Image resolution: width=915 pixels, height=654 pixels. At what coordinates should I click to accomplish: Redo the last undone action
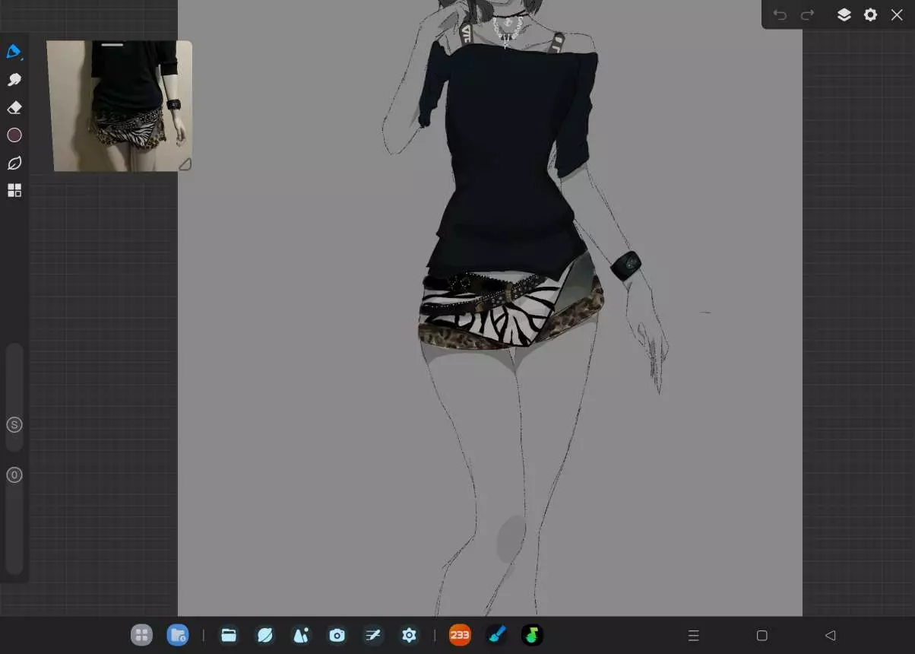click(x=807, y=15)
